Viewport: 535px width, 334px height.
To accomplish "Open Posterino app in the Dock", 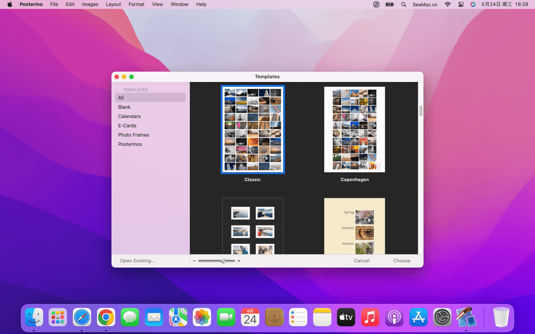I will (x=466, y=317).
